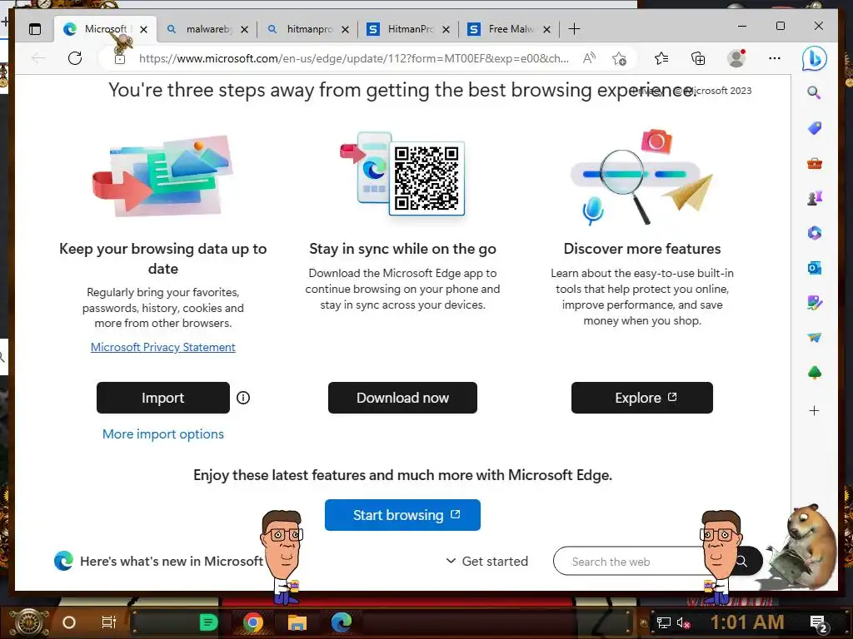
Task: Close the malwarebytes tab
Action: click(x=245, y=29)
